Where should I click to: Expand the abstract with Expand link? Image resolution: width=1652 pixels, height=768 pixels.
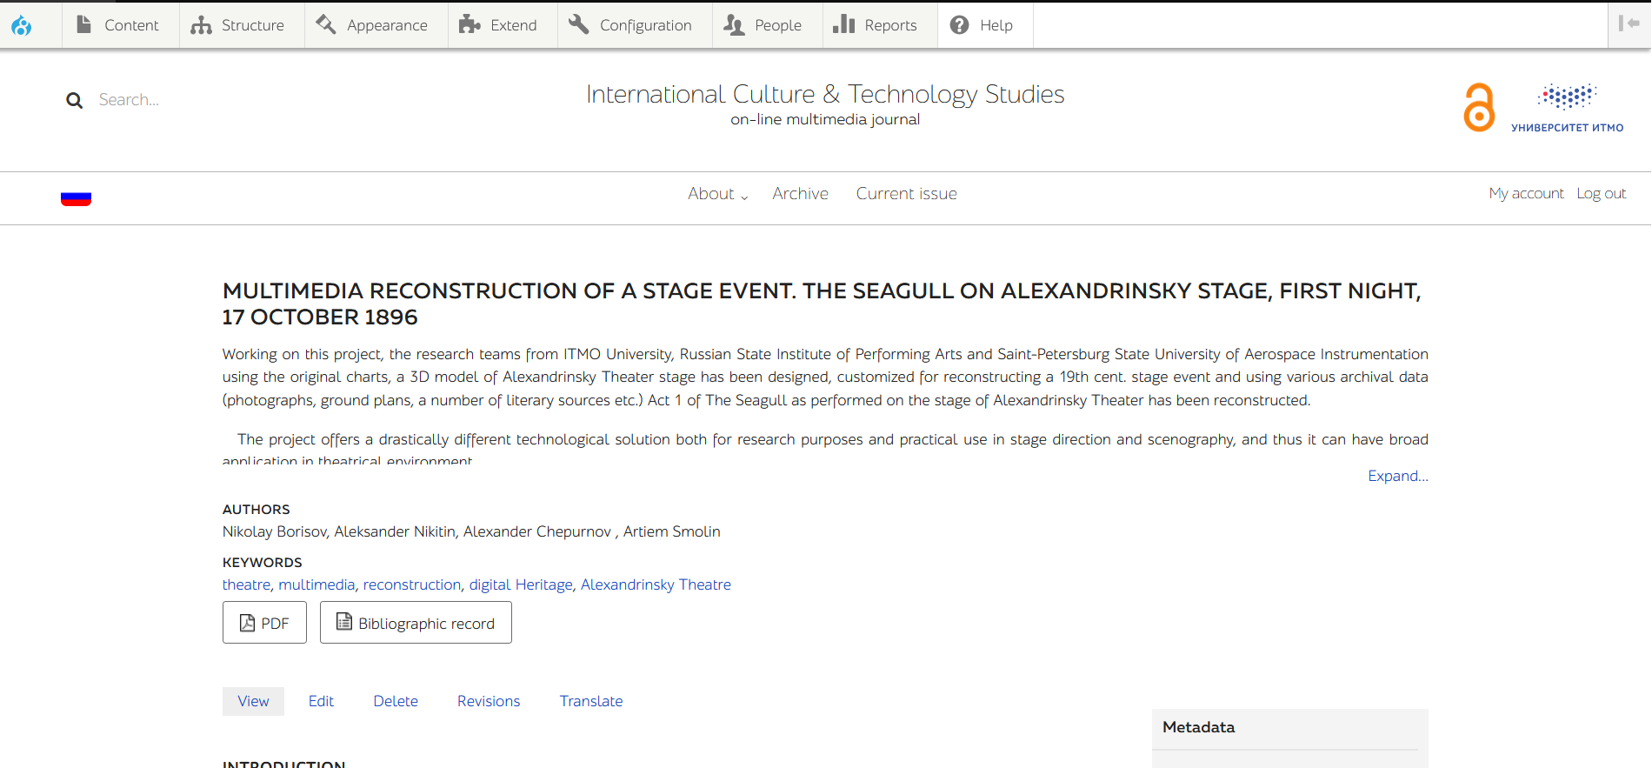tap(1397, 476)
